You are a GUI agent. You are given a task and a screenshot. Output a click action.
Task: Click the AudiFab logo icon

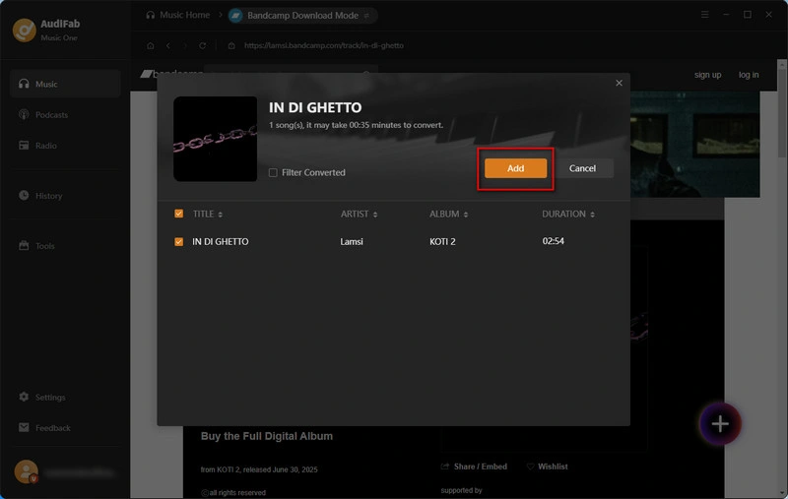tap(24, 31)
